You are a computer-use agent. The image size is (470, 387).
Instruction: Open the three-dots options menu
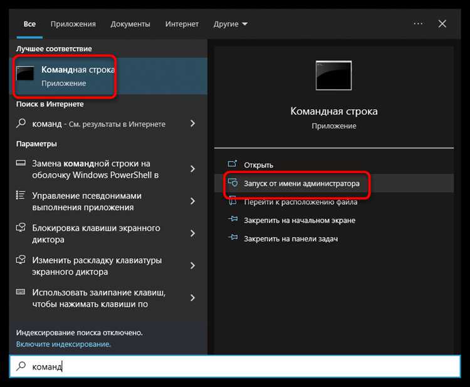(418, 24)
